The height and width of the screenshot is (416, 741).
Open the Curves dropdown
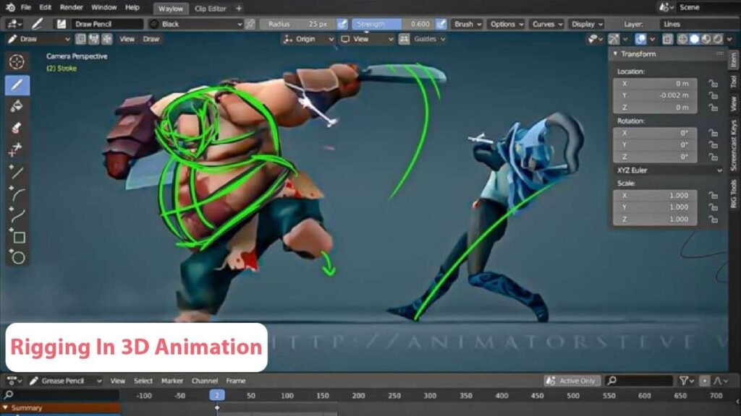coord(547,24)
